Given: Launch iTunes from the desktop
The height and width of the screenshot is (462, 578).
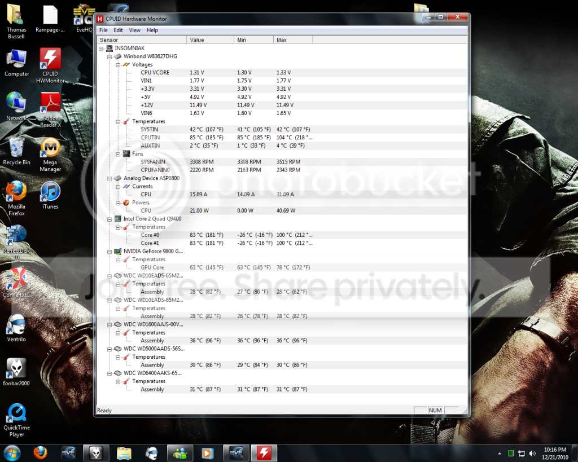Looking at the screenshot, I should pos(50,195).
